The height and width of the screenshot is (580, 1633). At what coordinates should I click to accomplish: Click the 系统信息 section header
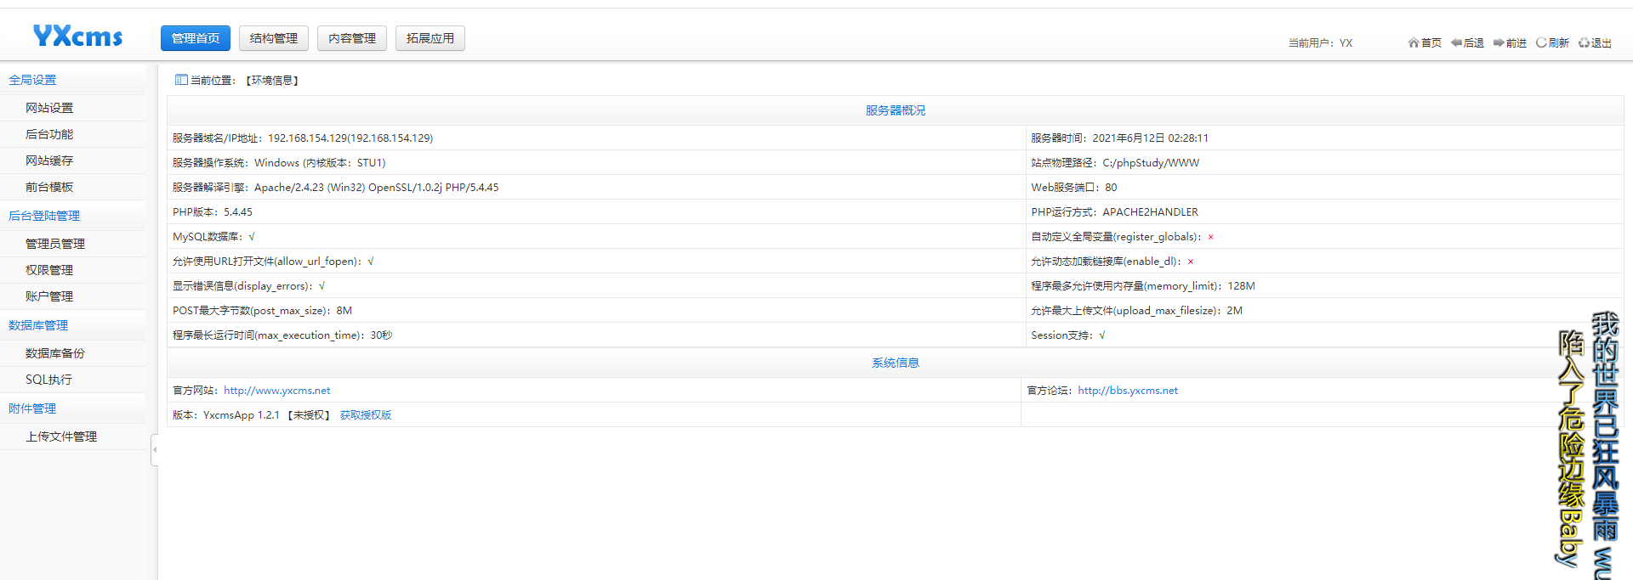tap(896, 363)
